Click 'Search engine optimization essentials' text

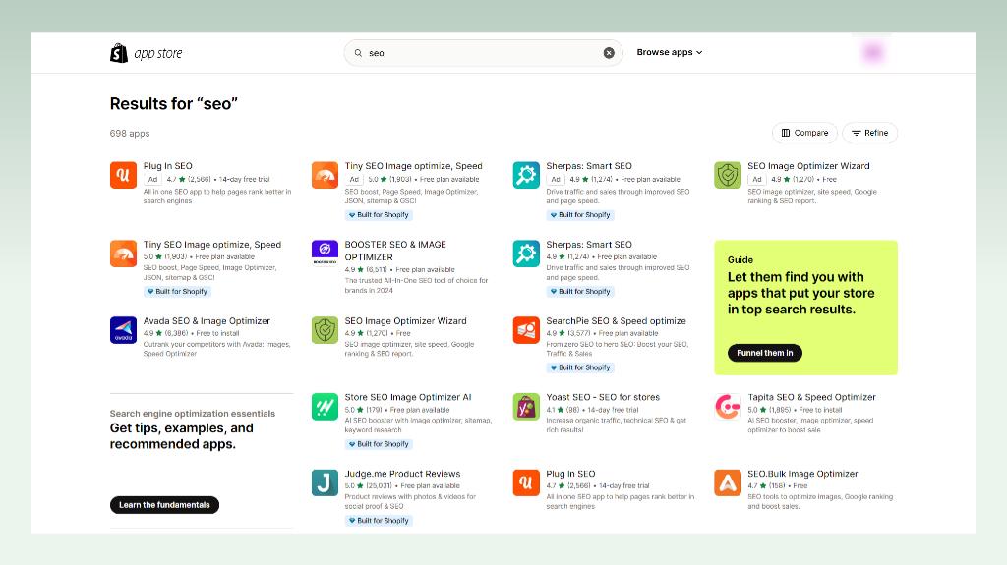193,414
